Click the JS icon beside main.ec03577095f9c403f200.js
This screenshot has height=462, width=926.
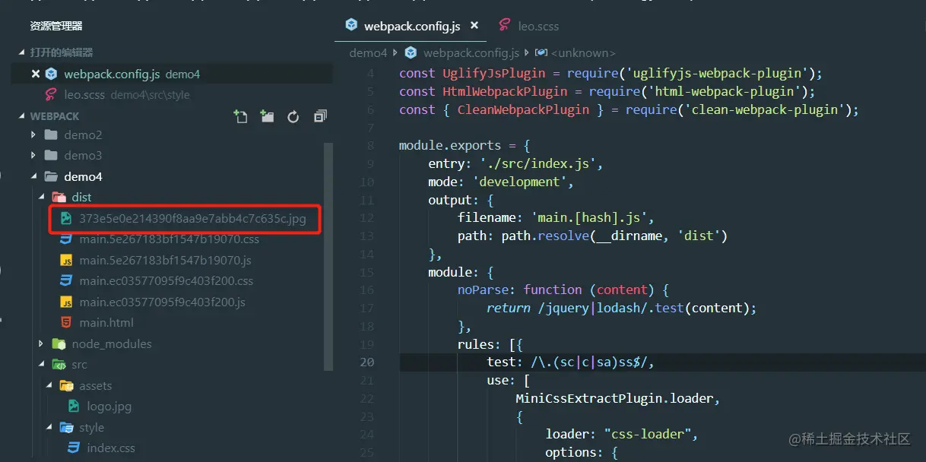[x=67, y=302]
